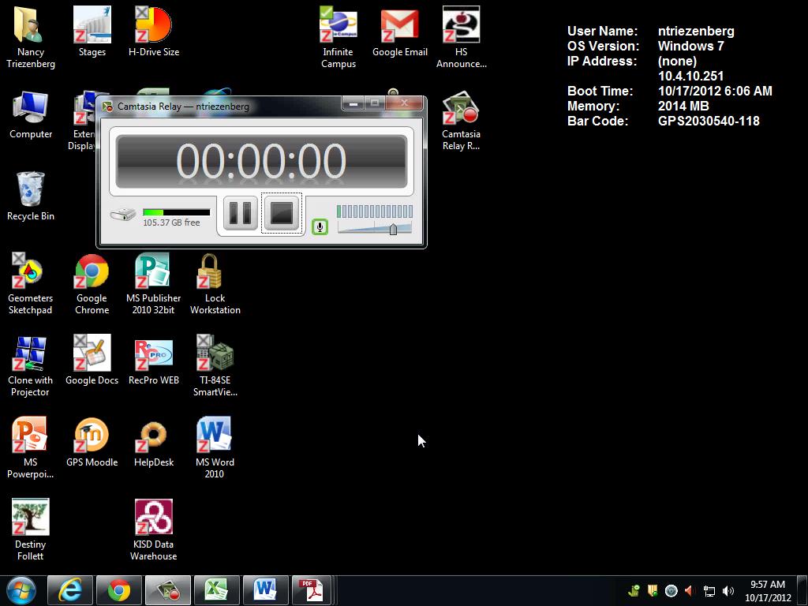Select the Computer desktop icon
808x606 pixels.
coord(31,114)
